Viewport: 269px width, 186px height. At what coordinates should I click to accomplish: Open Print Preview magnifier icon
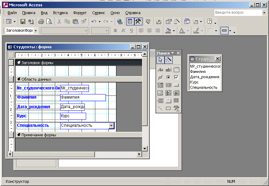[x=49, y=21]
